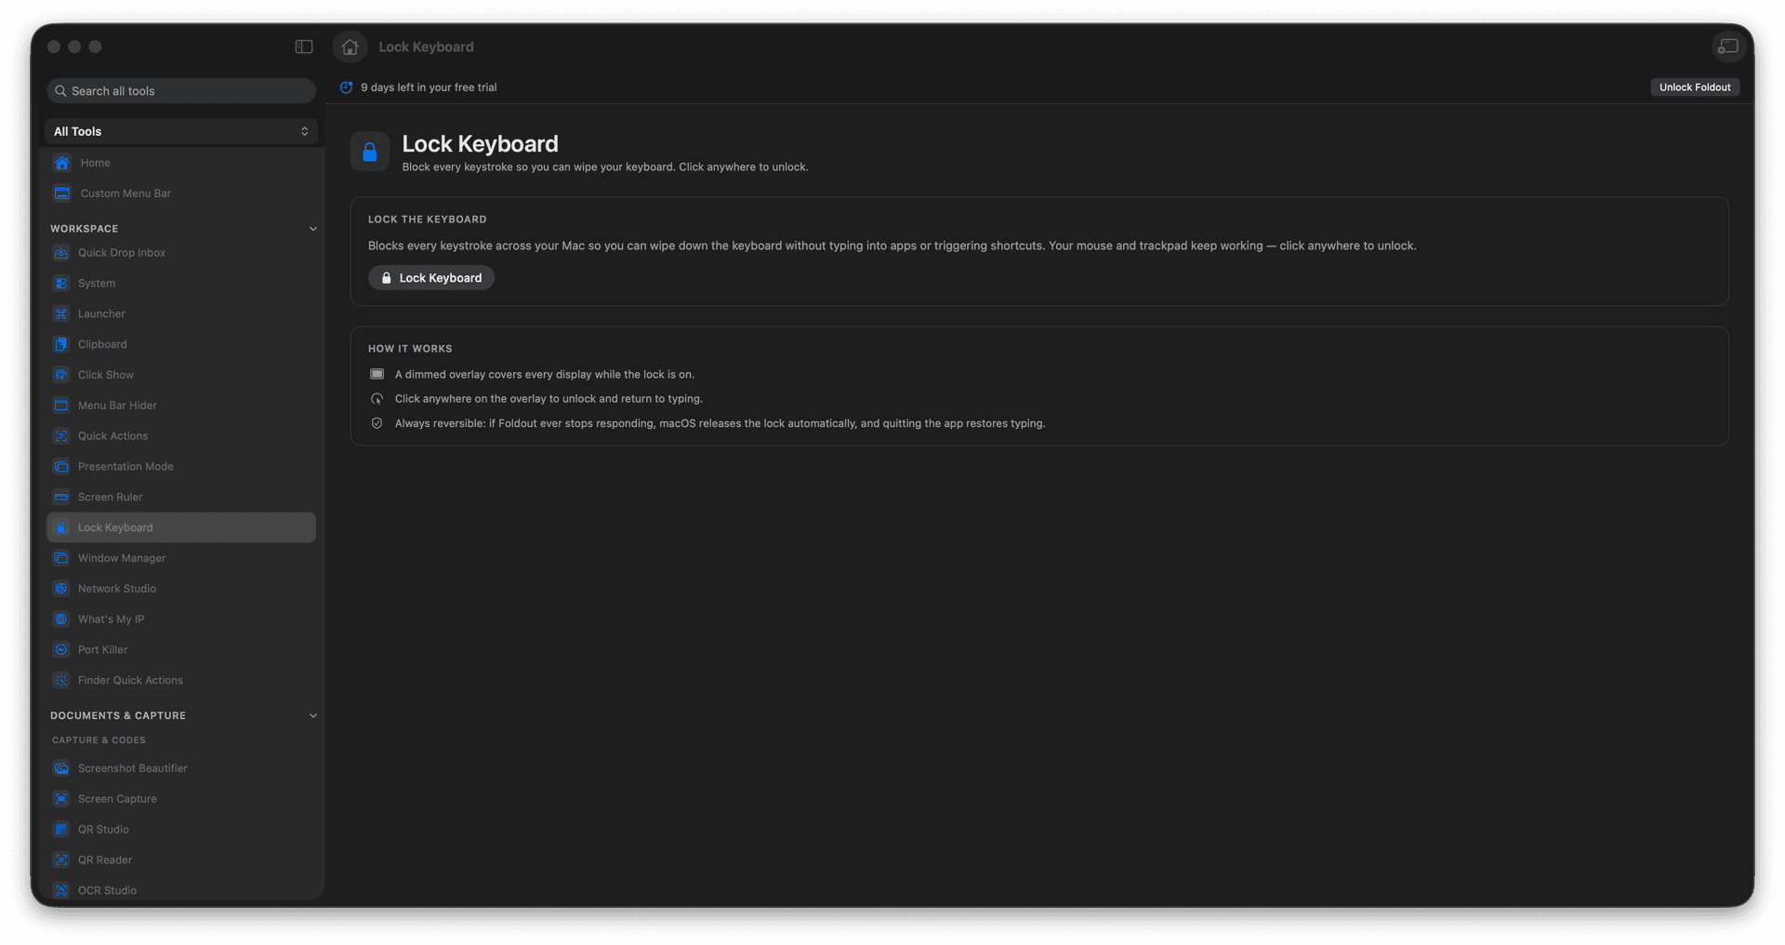1785x945 pixels.
Task: Click the blue padlock header icon
Action: tap(370, 152)
